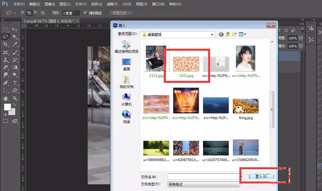This screenshot has height=191, width=322.
Task: Filter layers by smart object icon
Action: [293, 30]
